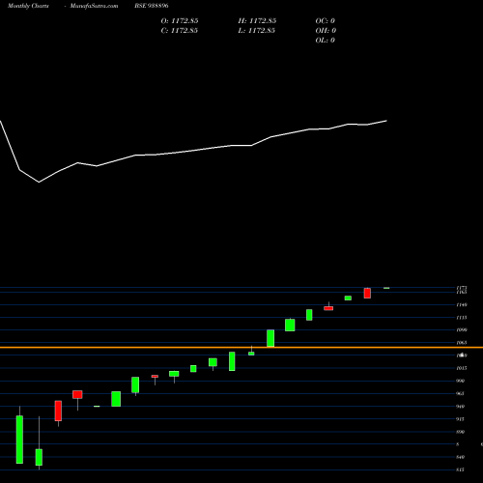
Task: Click the 'BSE 938896' symbol label
Action: pyautogui.click(x=152, y=6)
